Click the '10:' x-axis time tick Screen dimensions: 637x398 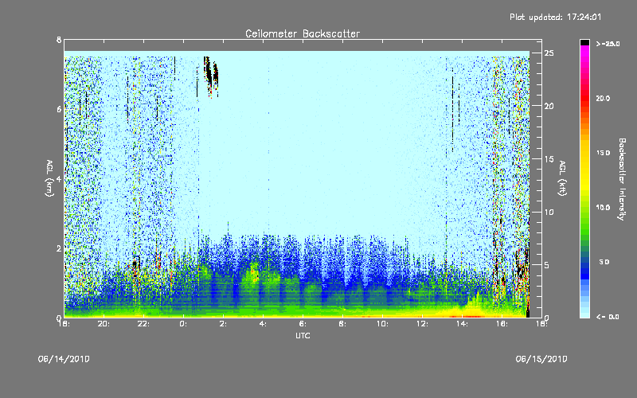382,324
